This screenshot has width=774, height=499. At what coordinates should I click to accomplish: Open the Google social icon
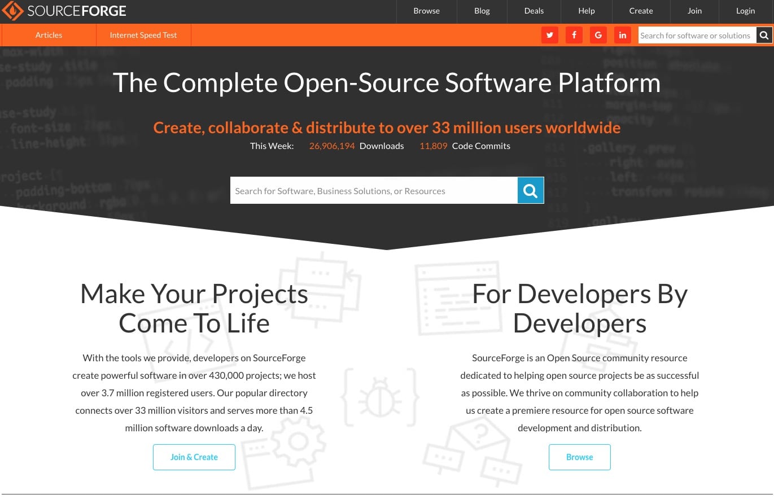(x=598, y=35)
